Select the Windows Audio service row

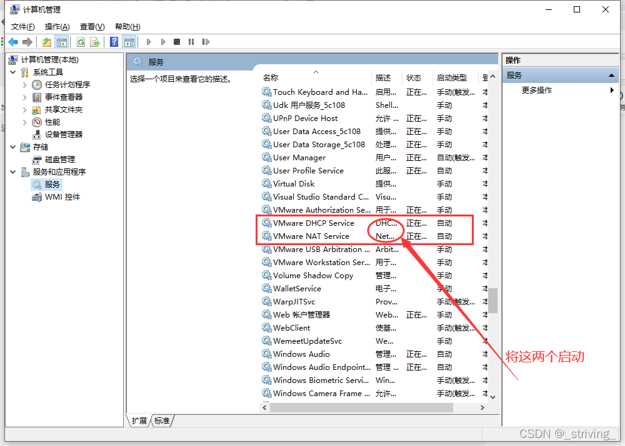click(374, 354)
